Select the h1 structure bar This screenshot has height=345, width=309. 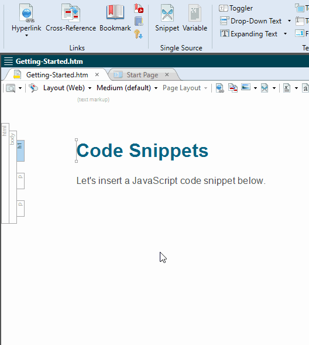(20, 151)
